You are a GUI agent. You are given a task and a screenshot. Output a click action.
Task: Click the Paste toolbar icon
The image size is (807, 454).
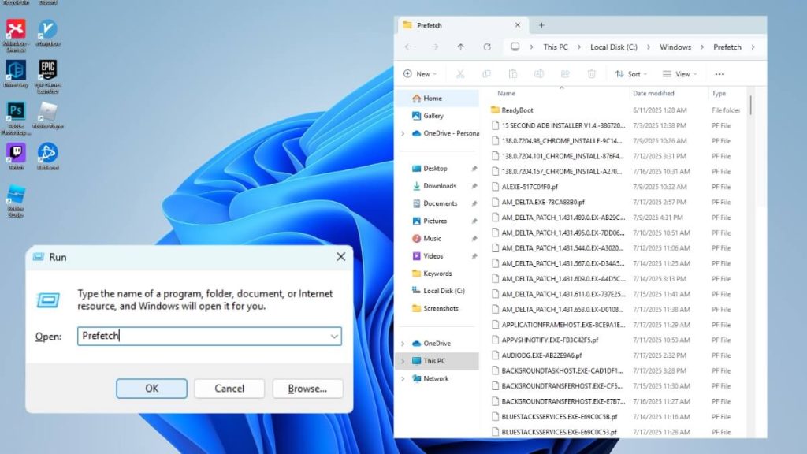[x=513, y=73]
